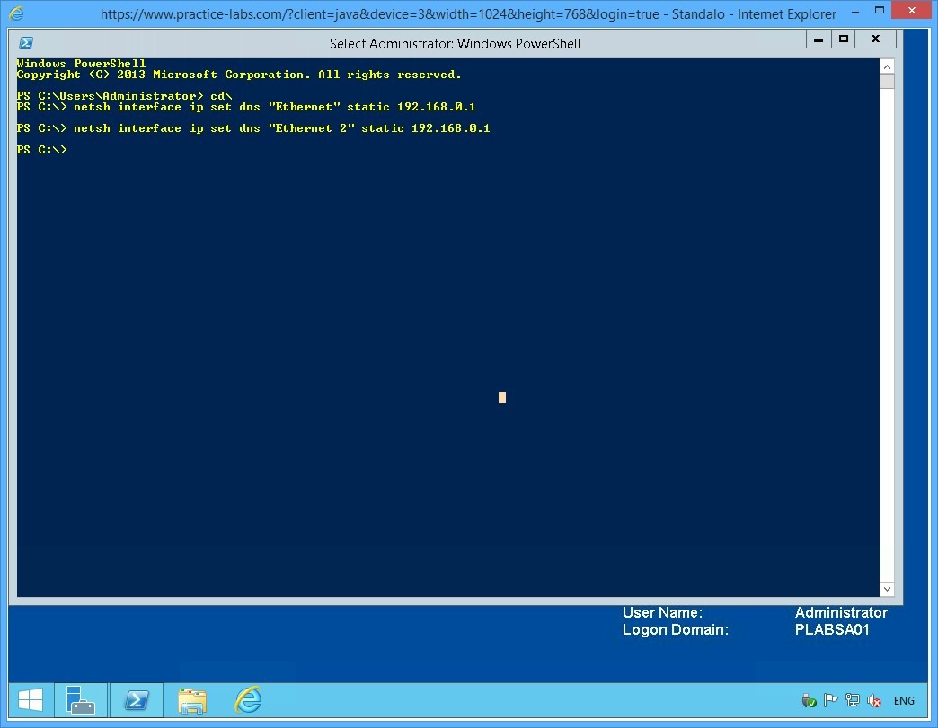938x728 pixels.
Task: Click the PowerShell scrollbar thumb
Action: pos(888,81)
